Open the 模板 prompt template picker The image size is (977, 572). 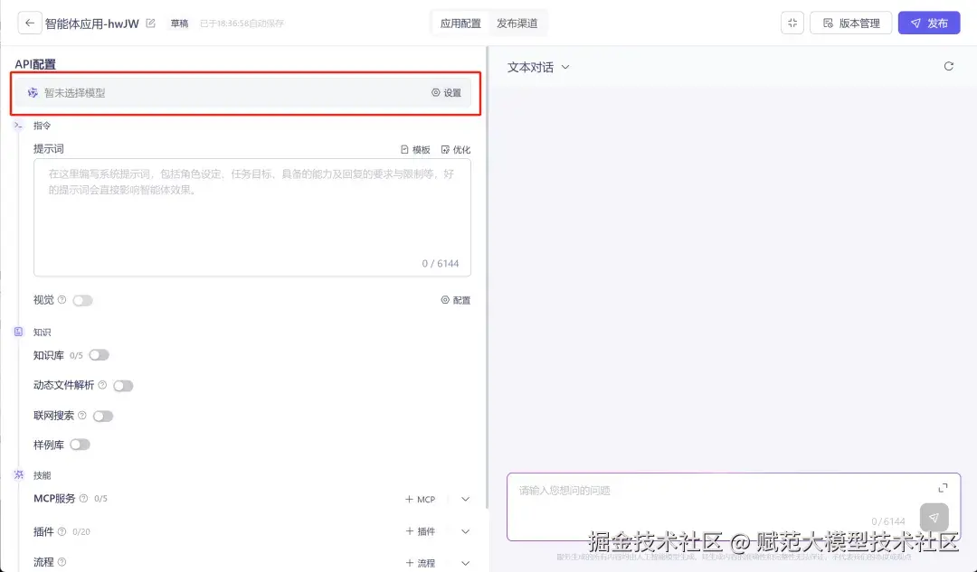pos(416,149)
